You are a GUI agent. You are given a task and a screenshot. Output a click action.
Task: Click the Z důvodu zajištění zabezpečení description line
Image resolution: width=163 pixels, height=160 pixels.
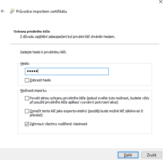point(68,37)
